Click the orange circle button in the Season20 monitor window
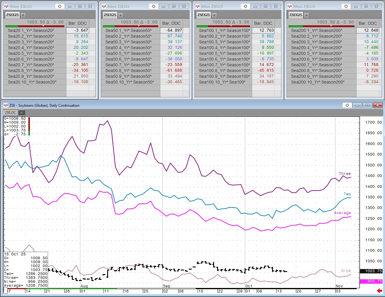This screenshot has height=297, width=385. pos(60,6)
